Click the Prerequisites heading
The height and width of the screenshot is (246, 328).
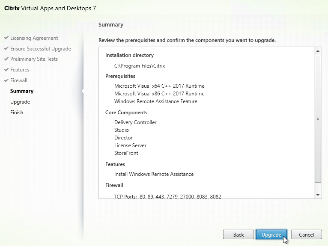tap(120, 76)
